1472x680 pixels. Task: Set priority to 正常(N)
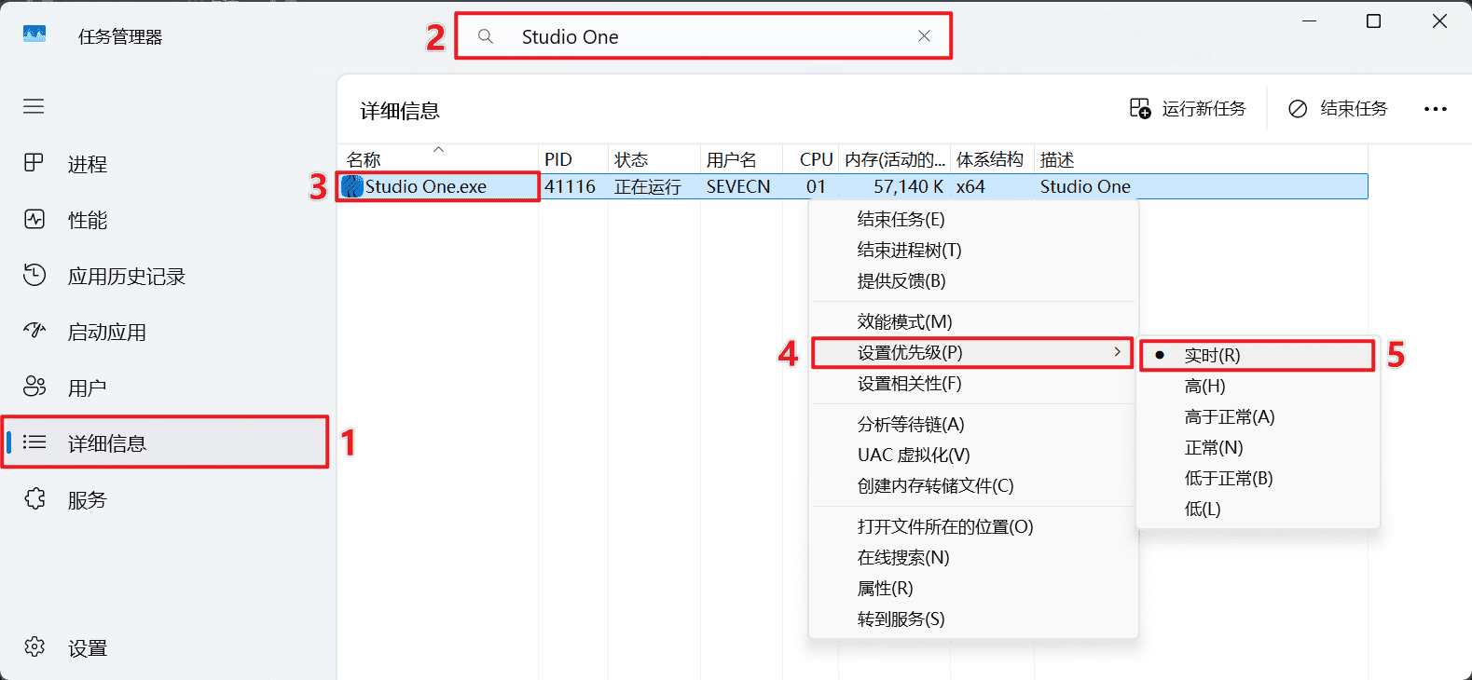coord(1258,447)
